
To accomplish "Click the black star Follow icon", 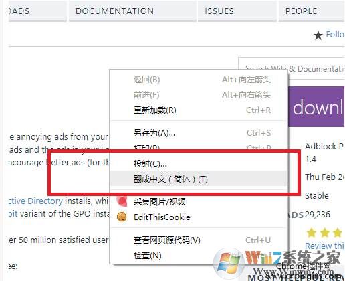I will [x=318, y=35].
